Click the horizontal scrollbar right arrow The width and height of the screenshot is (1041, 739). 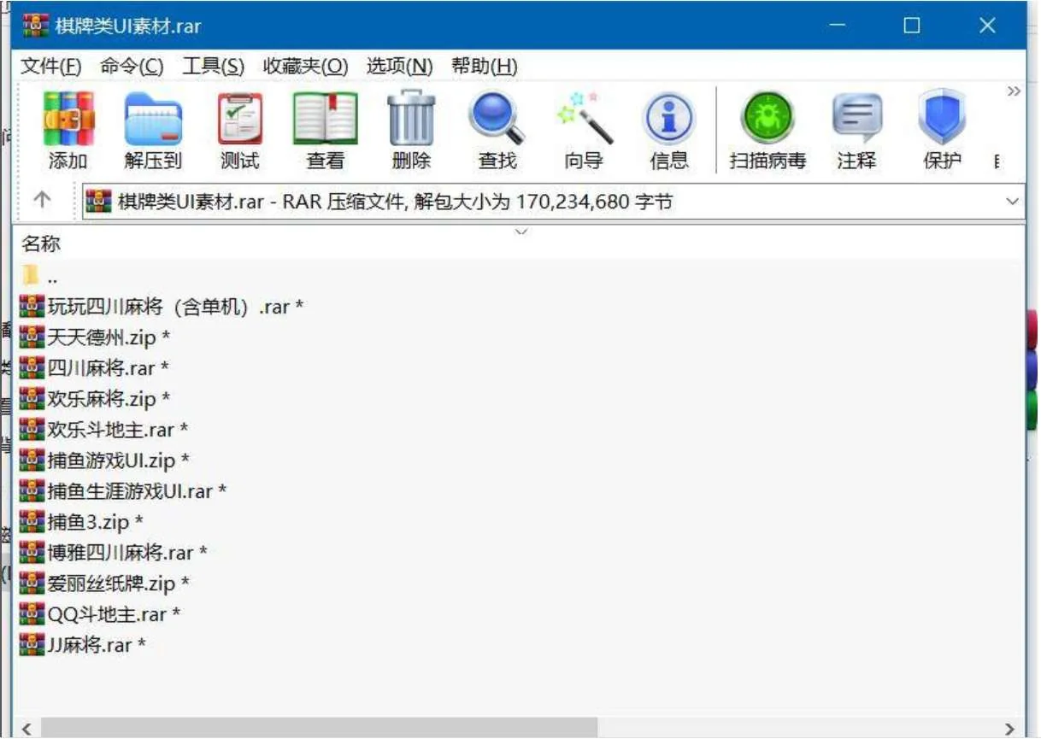coord(1011,729)
